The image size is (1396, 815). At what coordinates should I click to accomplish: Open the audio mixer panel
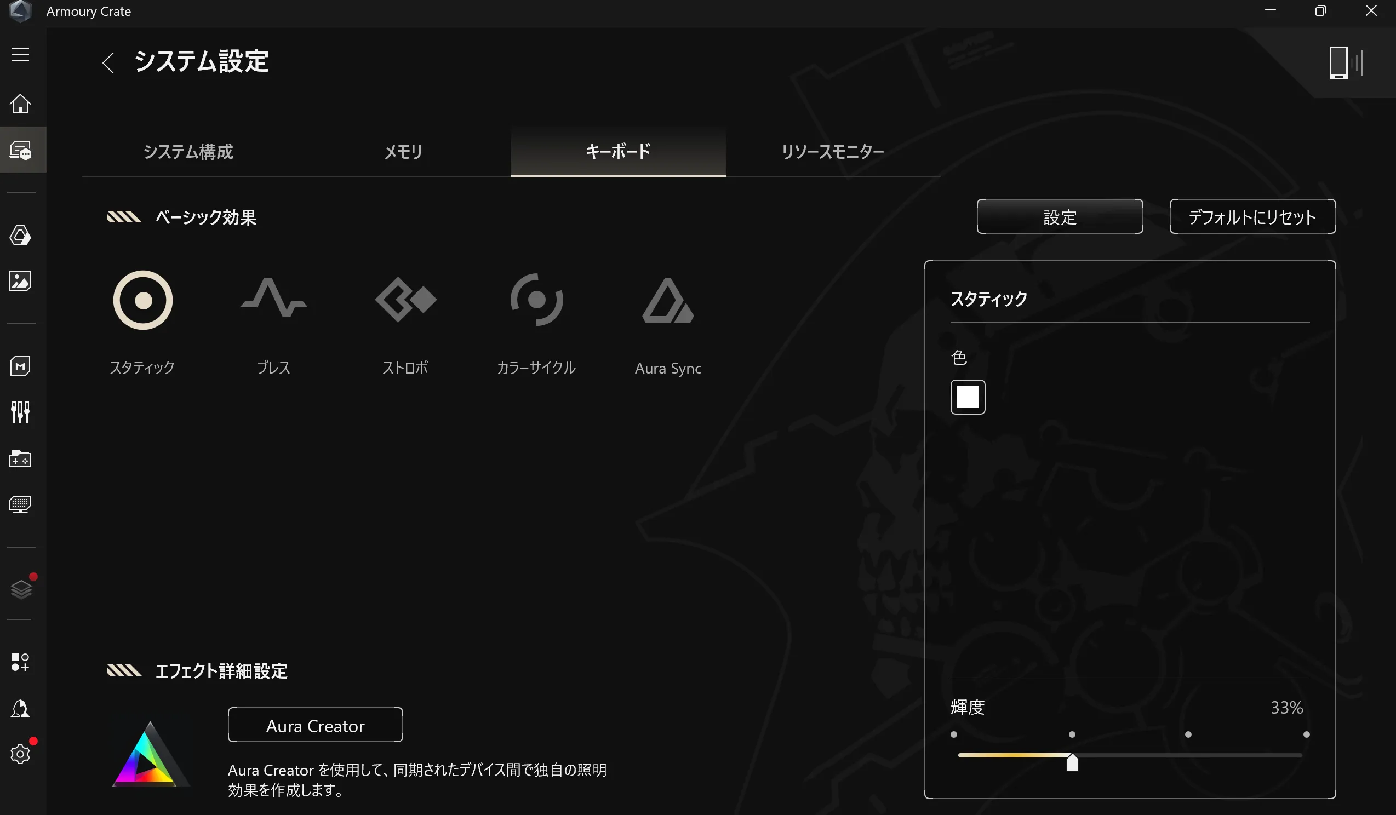(20, 412)
